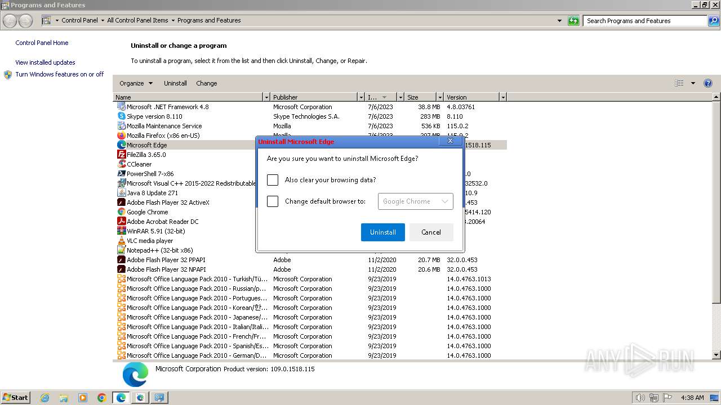This screenshot has height=405, width=721.
Task: Open the Help question mark icon
Action: (708, 83)
